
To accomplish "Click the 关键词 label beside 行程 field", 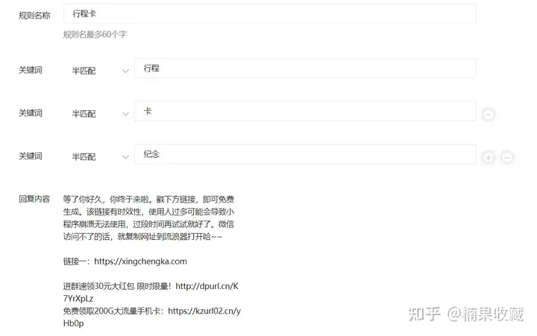I will tap(31, 70).
